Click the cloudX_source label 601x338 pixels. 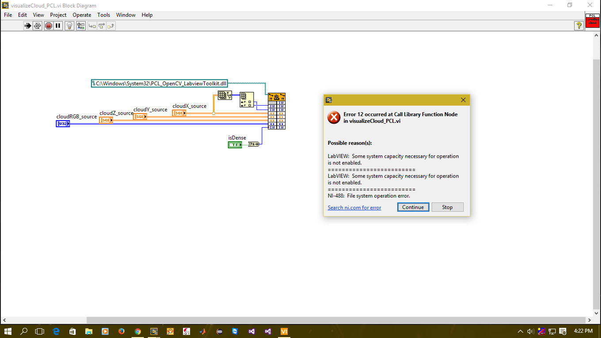tap(190, 106)
